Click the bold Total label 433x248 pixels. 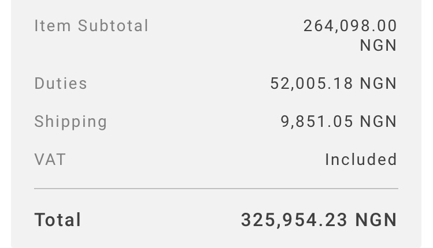(58, 220)
